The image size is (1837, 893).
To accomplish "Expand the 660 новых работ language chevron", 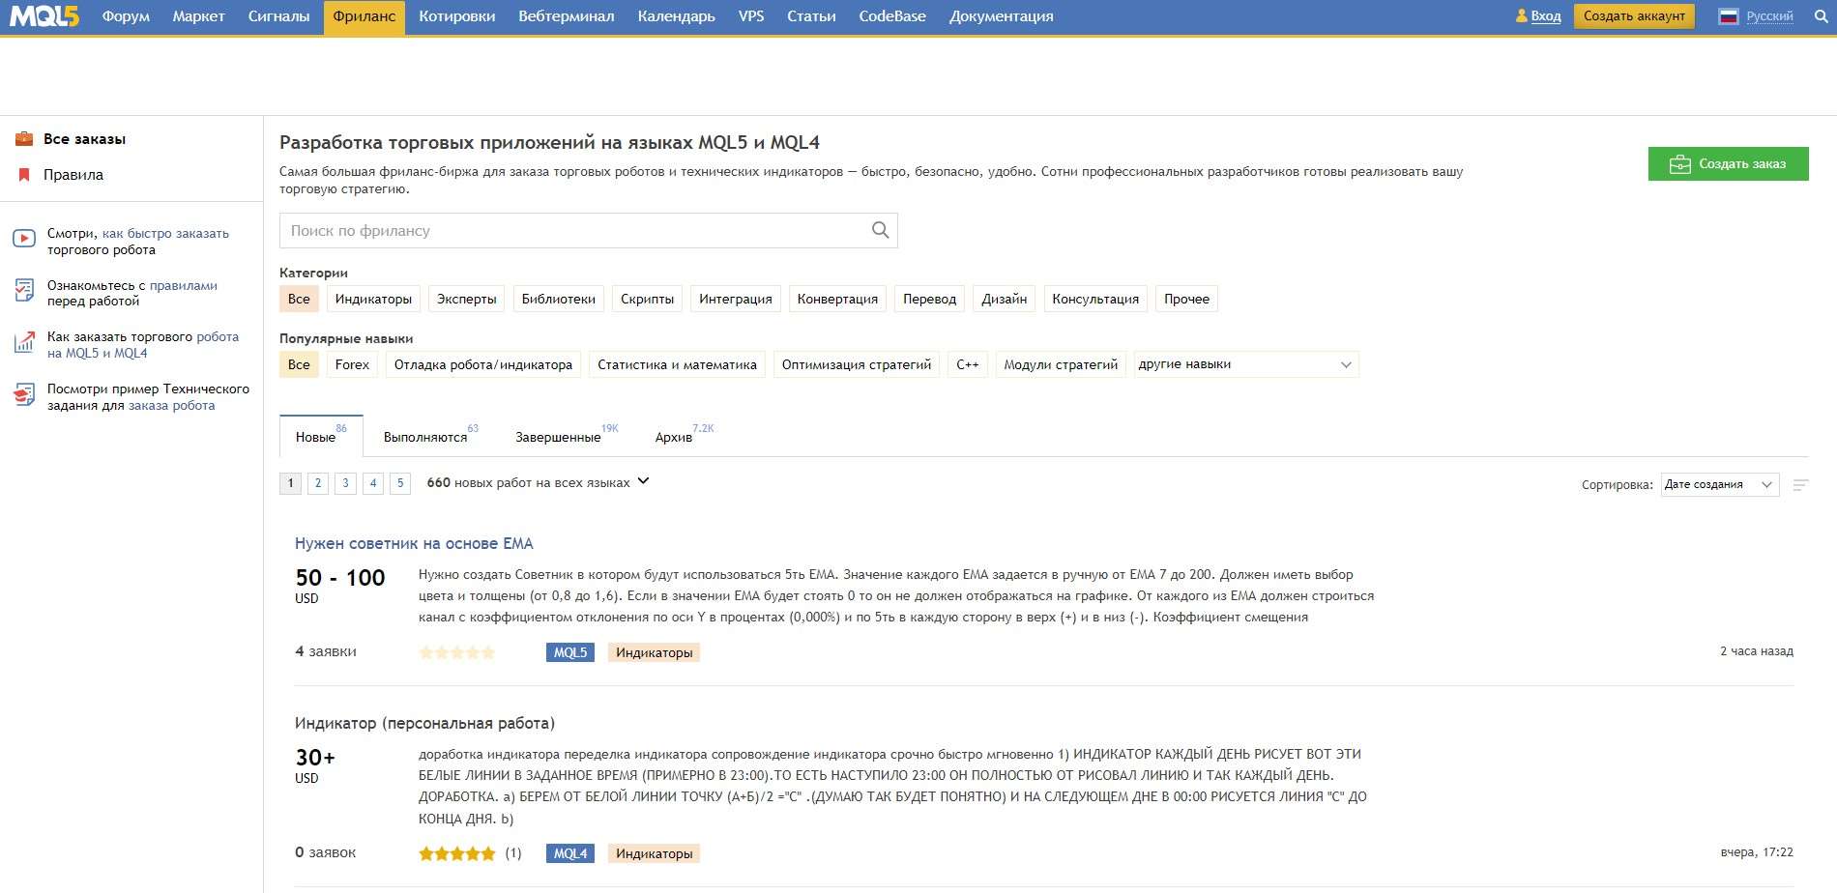I will [x=643, y=481].
